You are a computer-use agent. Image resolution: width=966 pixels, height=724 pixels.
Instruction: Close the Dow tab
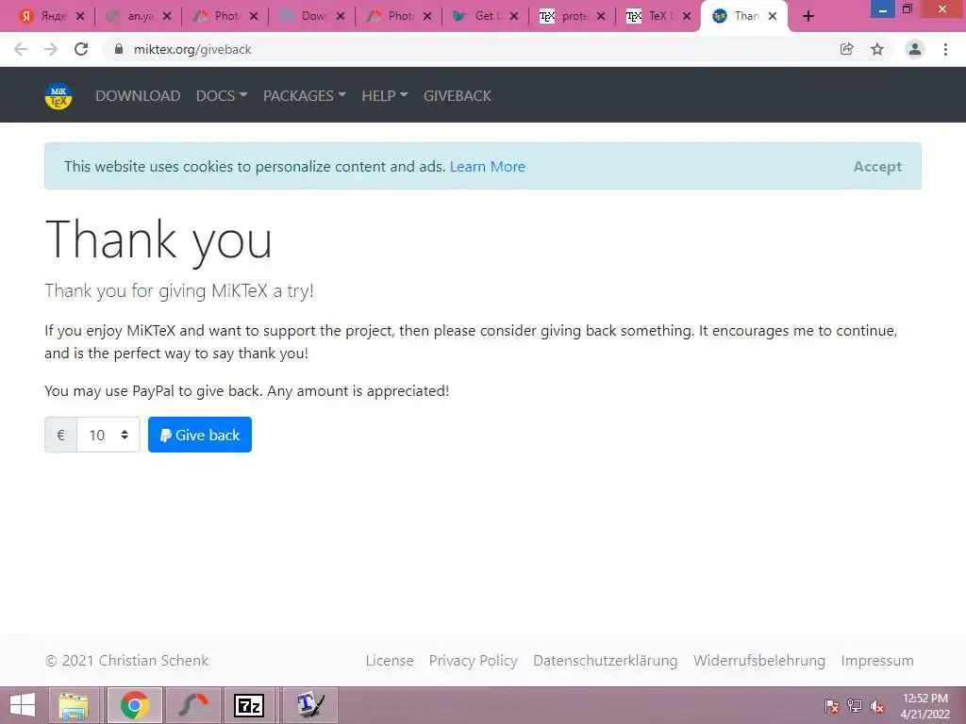click(x=341, y=17)
